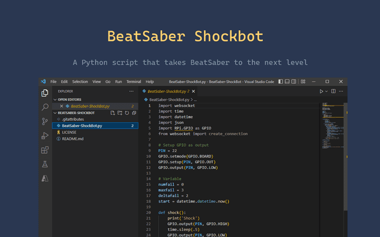The image size is (380, 237).
Task: Open the Go menu
Action: tap(108, 81)
